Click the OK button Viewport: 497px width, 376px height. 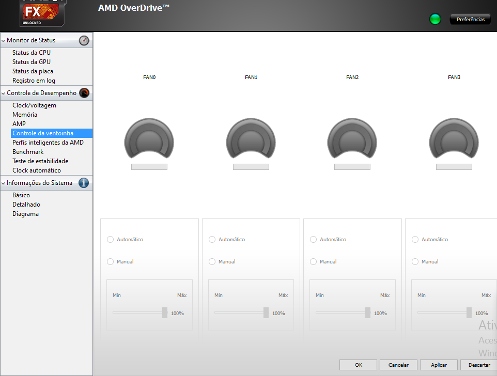[x=358, y=365]
